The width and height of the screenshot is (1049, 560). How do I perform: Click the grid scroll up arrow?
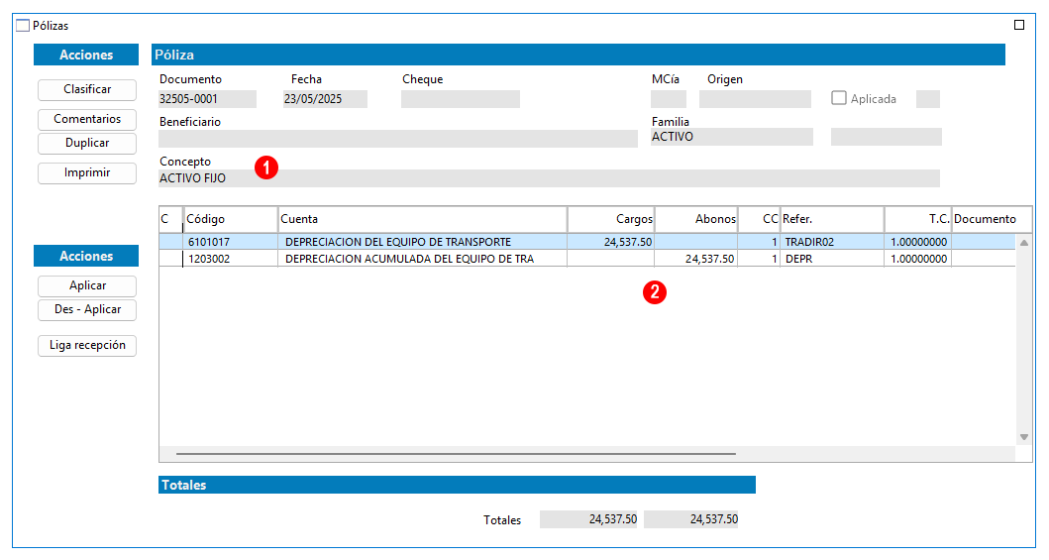[1023, 243]
